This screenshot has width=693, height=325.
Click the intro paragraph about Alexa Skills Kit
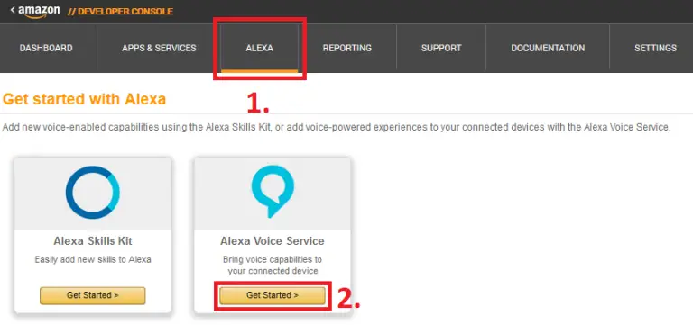pos(337,128)
